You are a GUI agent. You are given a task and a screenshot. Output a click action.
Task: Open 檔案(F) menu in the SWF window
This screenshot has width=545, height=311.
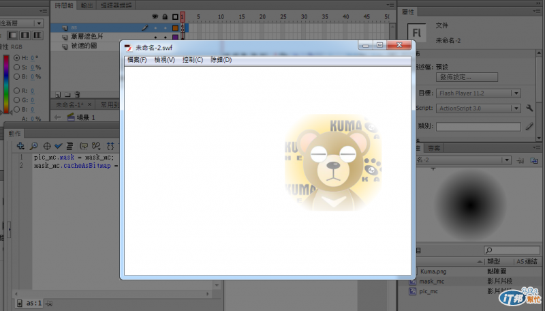(137, 60)
